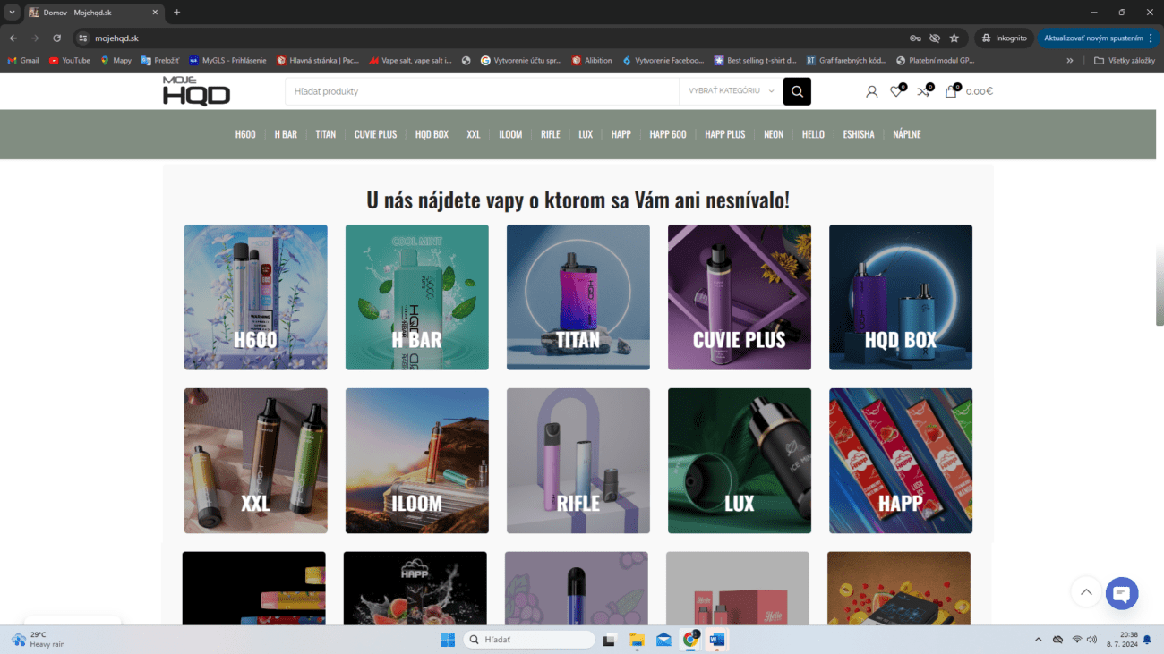
Task: Open the notification bell in system tray
Action: pyautogui.click(x=1147, y=640)
